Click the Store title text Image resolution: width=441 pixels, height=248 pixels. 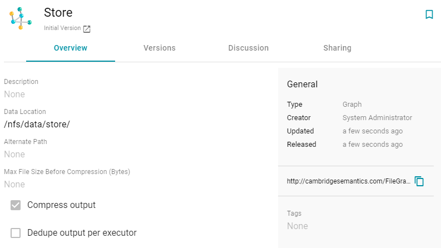pyautogui.click(x=58, y=13)
